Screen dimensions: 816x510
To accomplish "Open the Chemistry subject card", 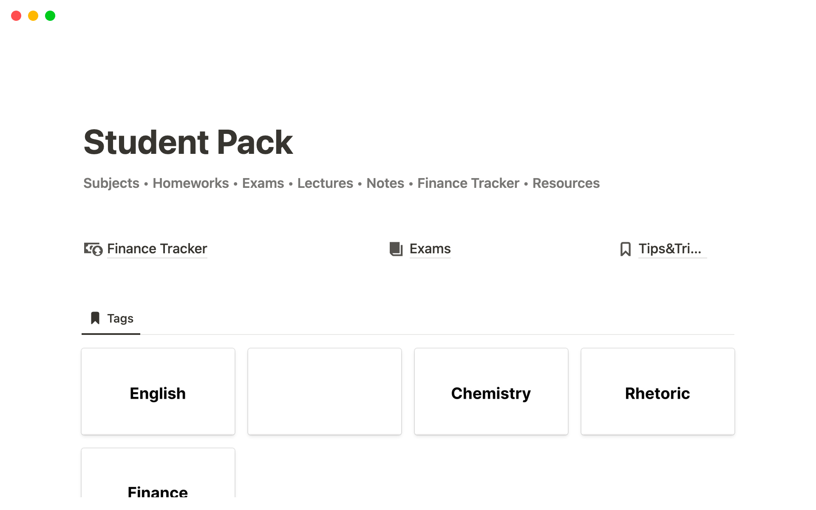I will [491, 391].
